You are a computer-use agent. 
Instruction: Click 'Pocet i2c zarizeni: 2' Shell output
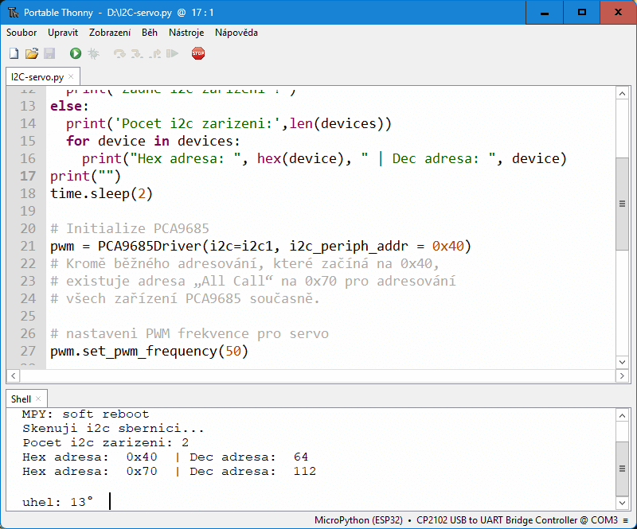(x=106, y=442)
